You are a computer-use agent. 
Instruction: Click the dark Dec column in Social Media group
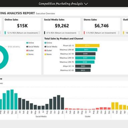(62, 104)
